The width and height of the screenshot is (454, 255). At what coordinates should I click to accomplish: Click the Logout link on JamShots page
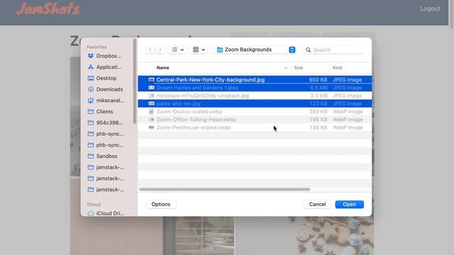tap(430, 8)
